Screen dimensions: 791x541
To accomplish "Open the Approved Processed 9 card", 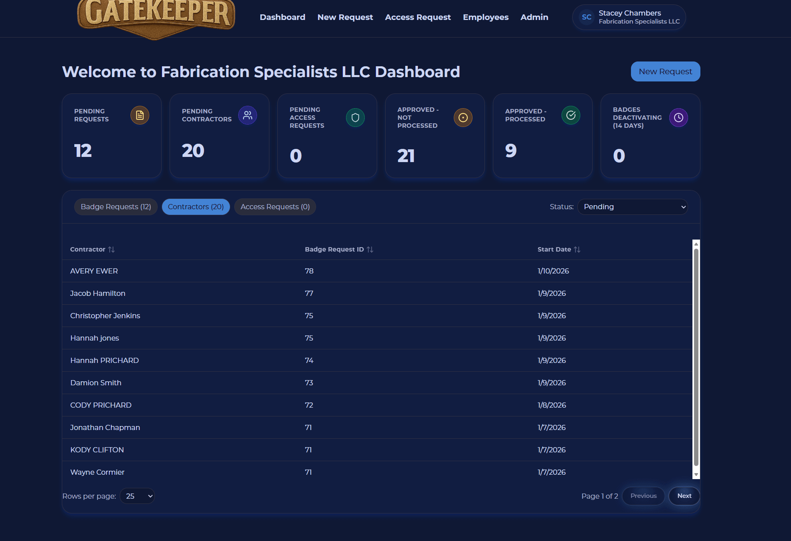I will click(543, 136).
